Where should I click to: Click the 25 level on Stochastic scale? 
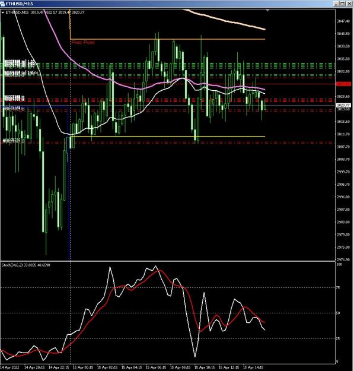tap(338, 338)
